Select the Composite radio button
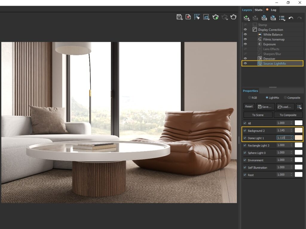The width and height of the screenshot is (306, 229). [x=285, y=98]
